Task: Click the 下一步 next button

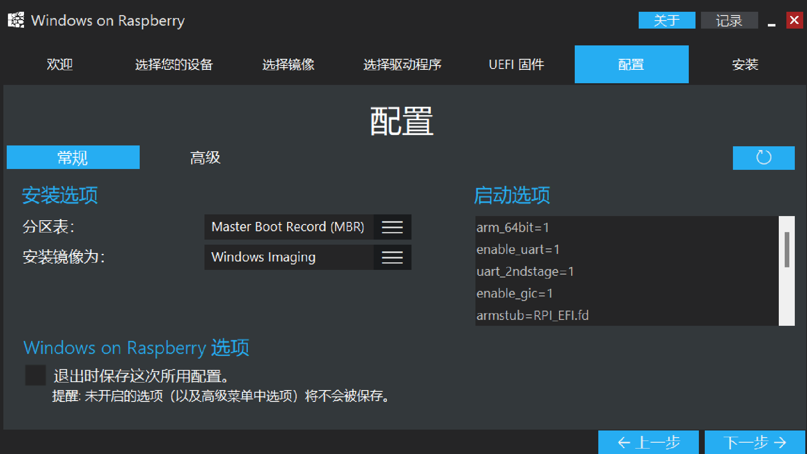Action: tap(755, 442)
